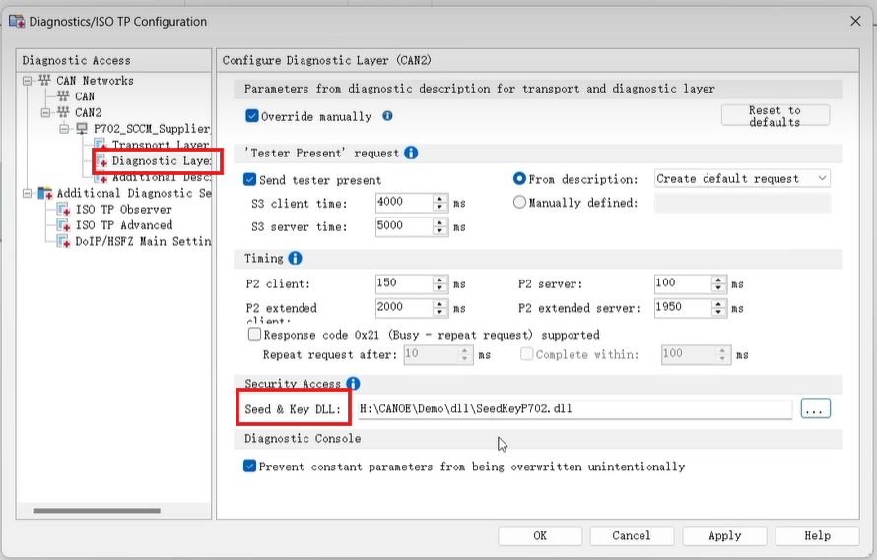The width and height of the screenshot is (877, 560).
Task: Click the Timing section info icon
Action: [x=295, y=258]
